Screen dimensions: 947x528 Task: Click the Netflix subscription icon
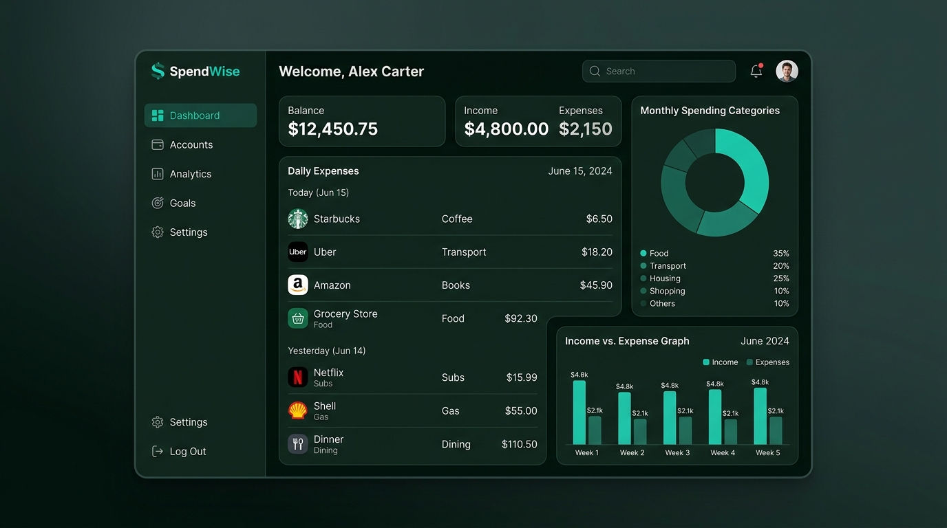(298, 377)
